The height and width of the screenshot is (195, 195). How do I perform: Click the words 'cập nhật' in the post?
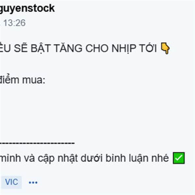[58, 158]
